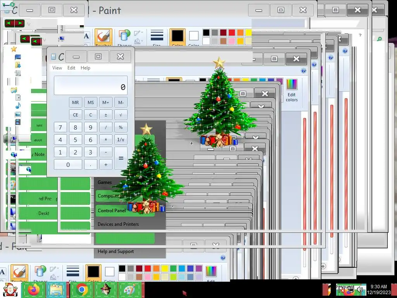The image size is (397, 298).
Task: Open shape fill dropdown in bottom Paint
Action: 54,276
